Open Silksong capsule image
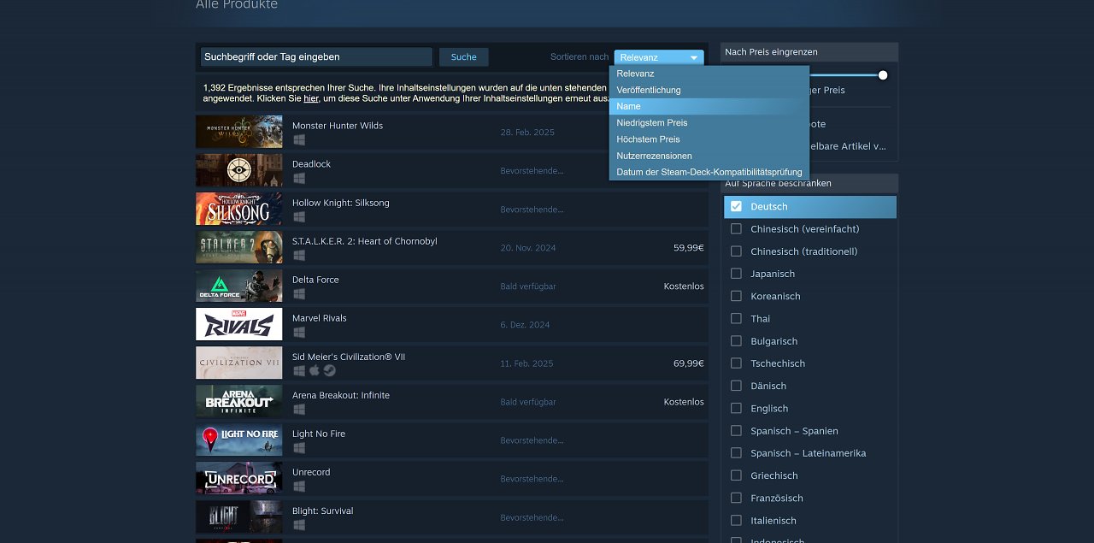 238,209
